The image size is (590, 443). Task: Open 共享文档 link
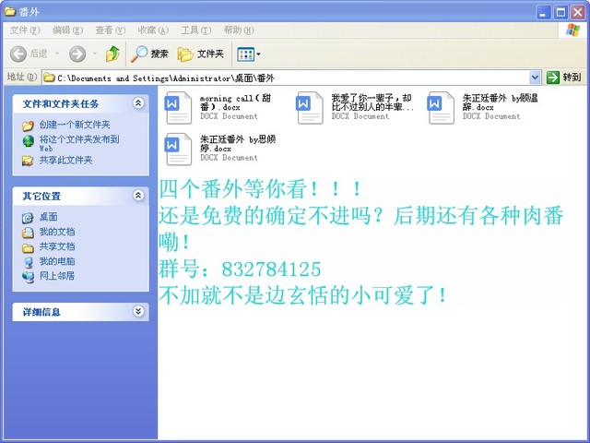coord(57,246)
